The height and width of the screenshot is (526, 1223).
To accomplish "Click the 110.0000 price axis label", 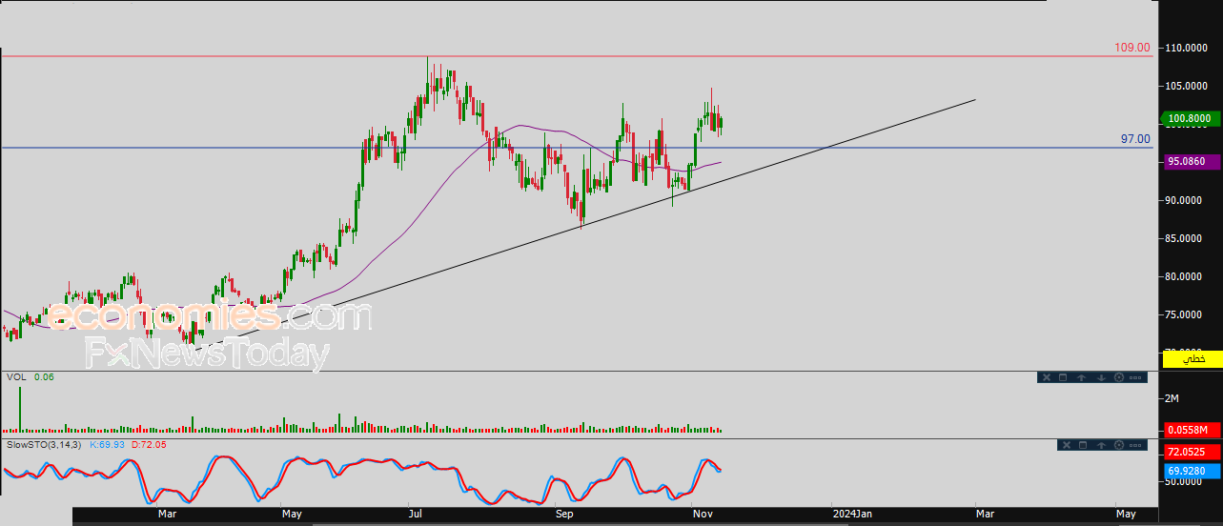I will pyautogui.click(x=1185, y=48).
